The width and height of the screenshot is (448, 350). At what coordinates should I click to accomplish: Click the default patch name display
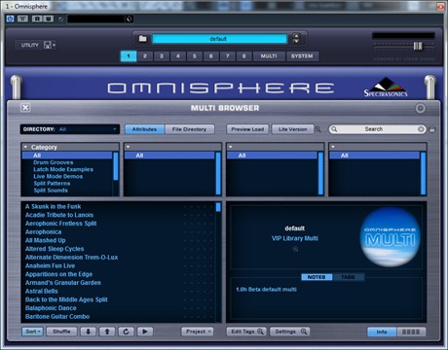point(219,39)
